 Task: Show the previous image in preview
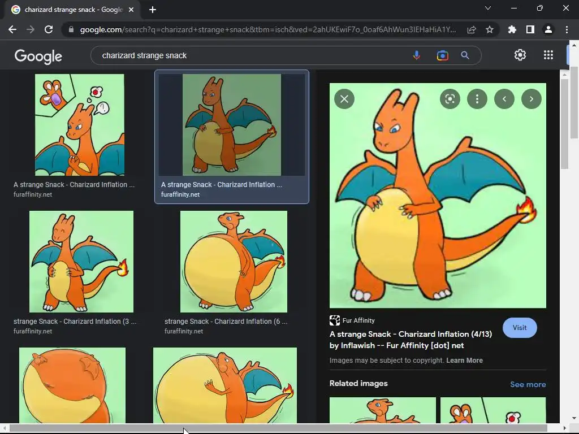point(504,99)
